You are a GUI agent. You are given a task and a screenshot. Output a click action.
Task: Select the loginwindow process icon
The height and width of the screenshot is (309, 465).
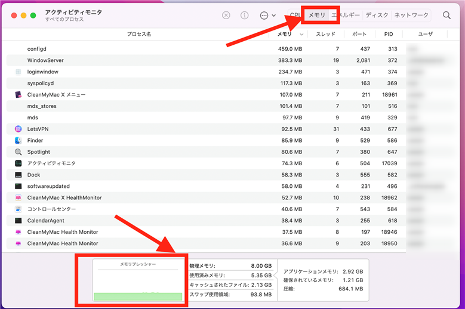click(x=18, y=72)
